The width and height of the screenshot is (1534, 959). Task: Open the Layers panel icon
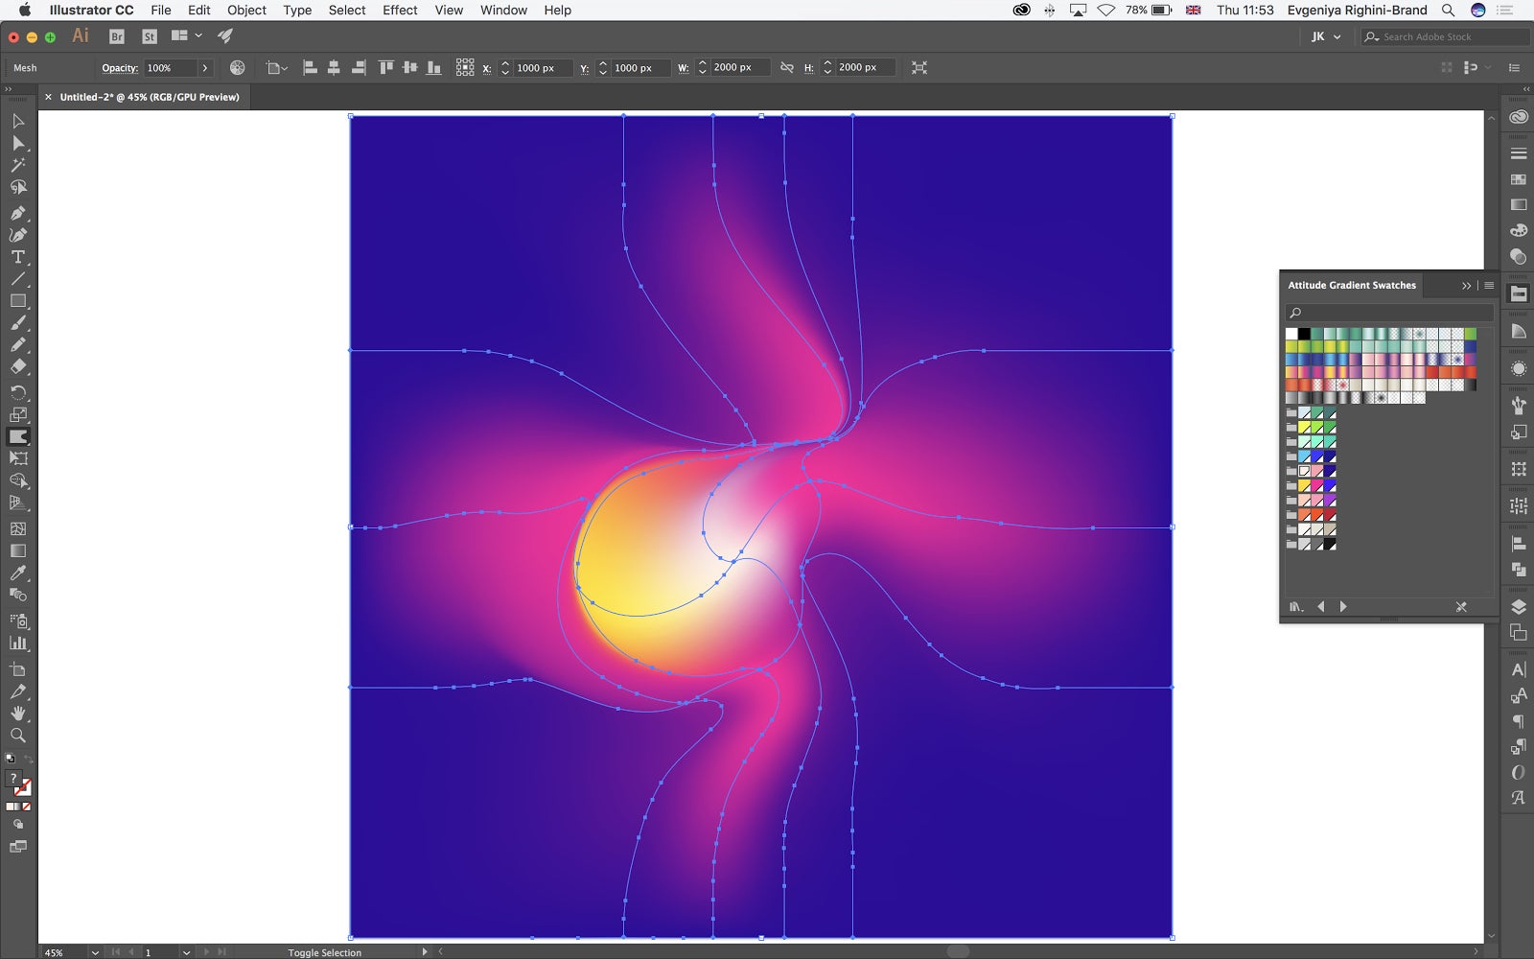point(1519,607)
